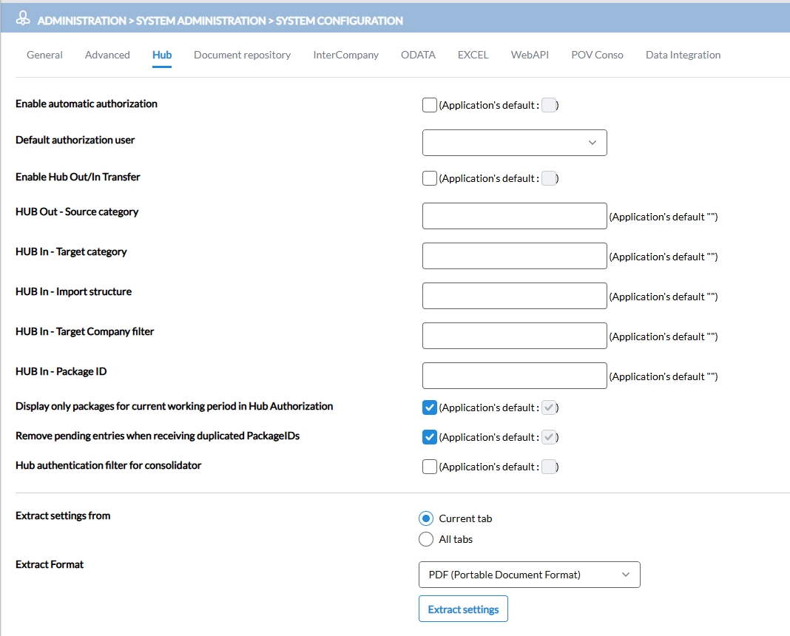The height and width of the screenshot is (636, 790).
Task: Focus the HUB In - Package ID field
Action: point(514,376)
